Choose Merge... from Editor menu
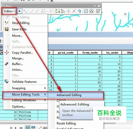 click(25, 58)
